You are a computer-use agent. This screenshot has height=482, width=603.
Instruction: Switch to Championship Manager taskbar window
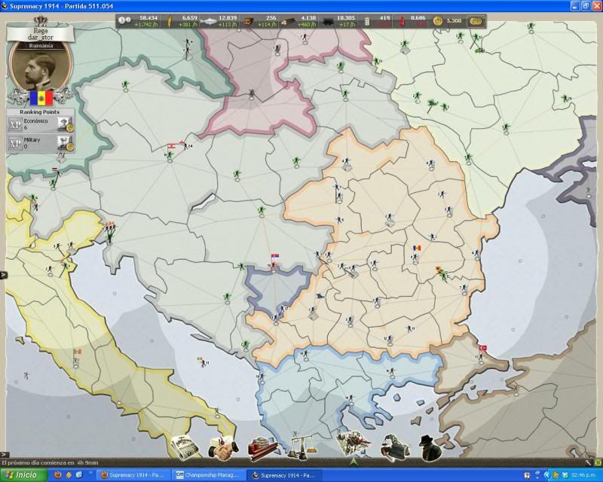(x=208, y=475)
